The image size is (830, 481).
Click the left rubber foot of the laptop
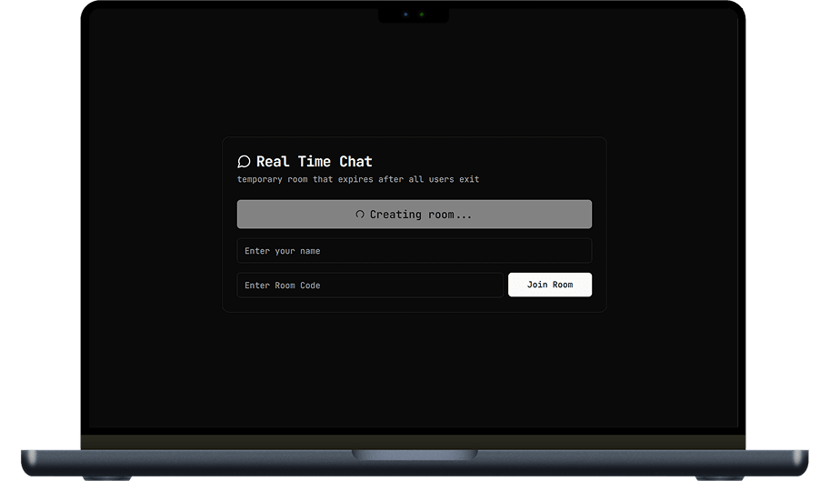[107, 477]
